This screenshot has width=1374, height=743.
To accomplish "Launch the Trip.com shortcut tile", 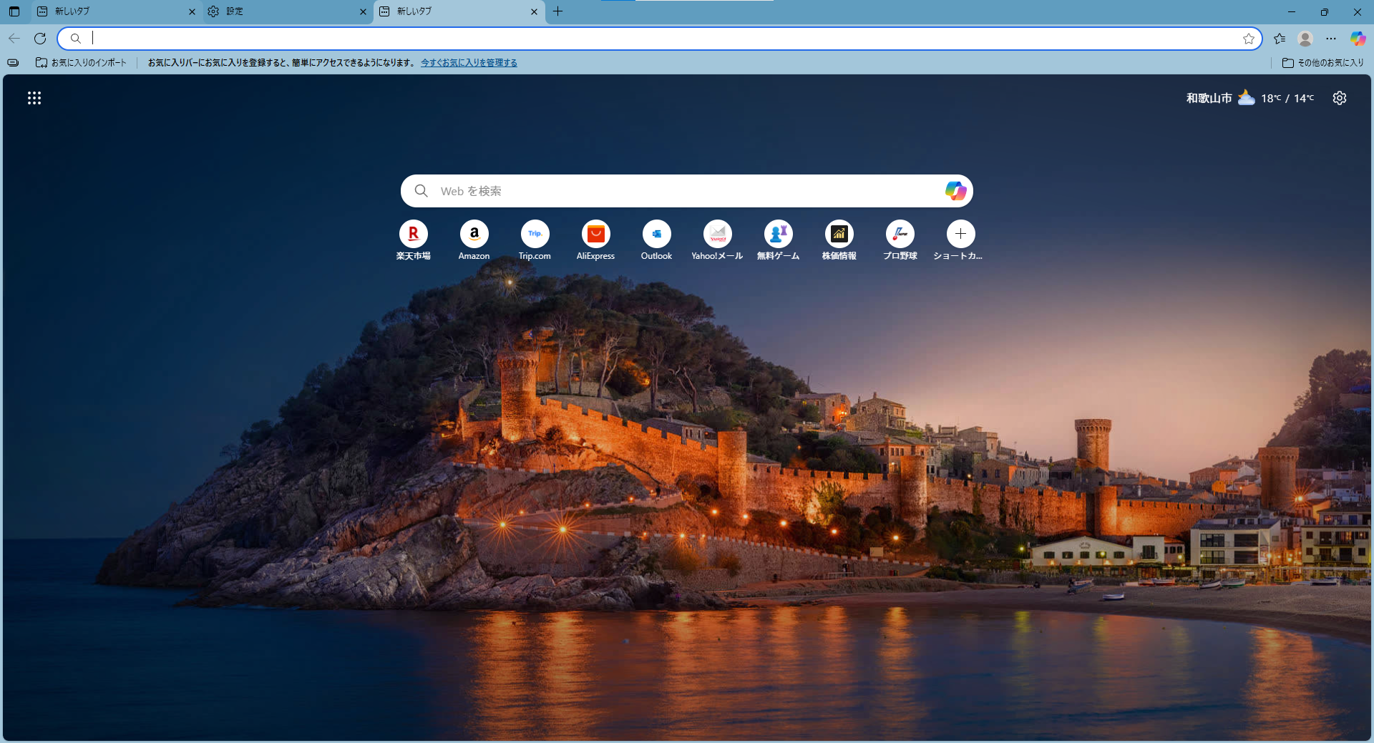I will [x=535, y=234].
